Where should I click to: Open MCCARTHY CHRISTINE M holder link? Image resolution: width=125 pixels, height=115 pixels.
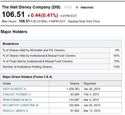pyautogui.click(x=21, y=105)
